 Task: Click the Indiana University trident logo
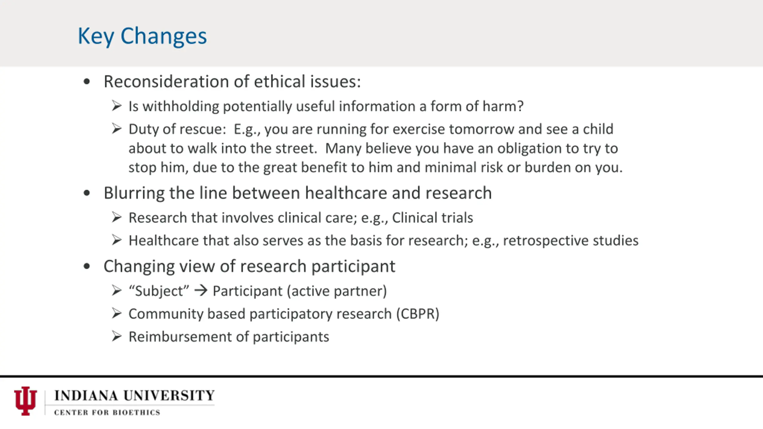point(25,401)
